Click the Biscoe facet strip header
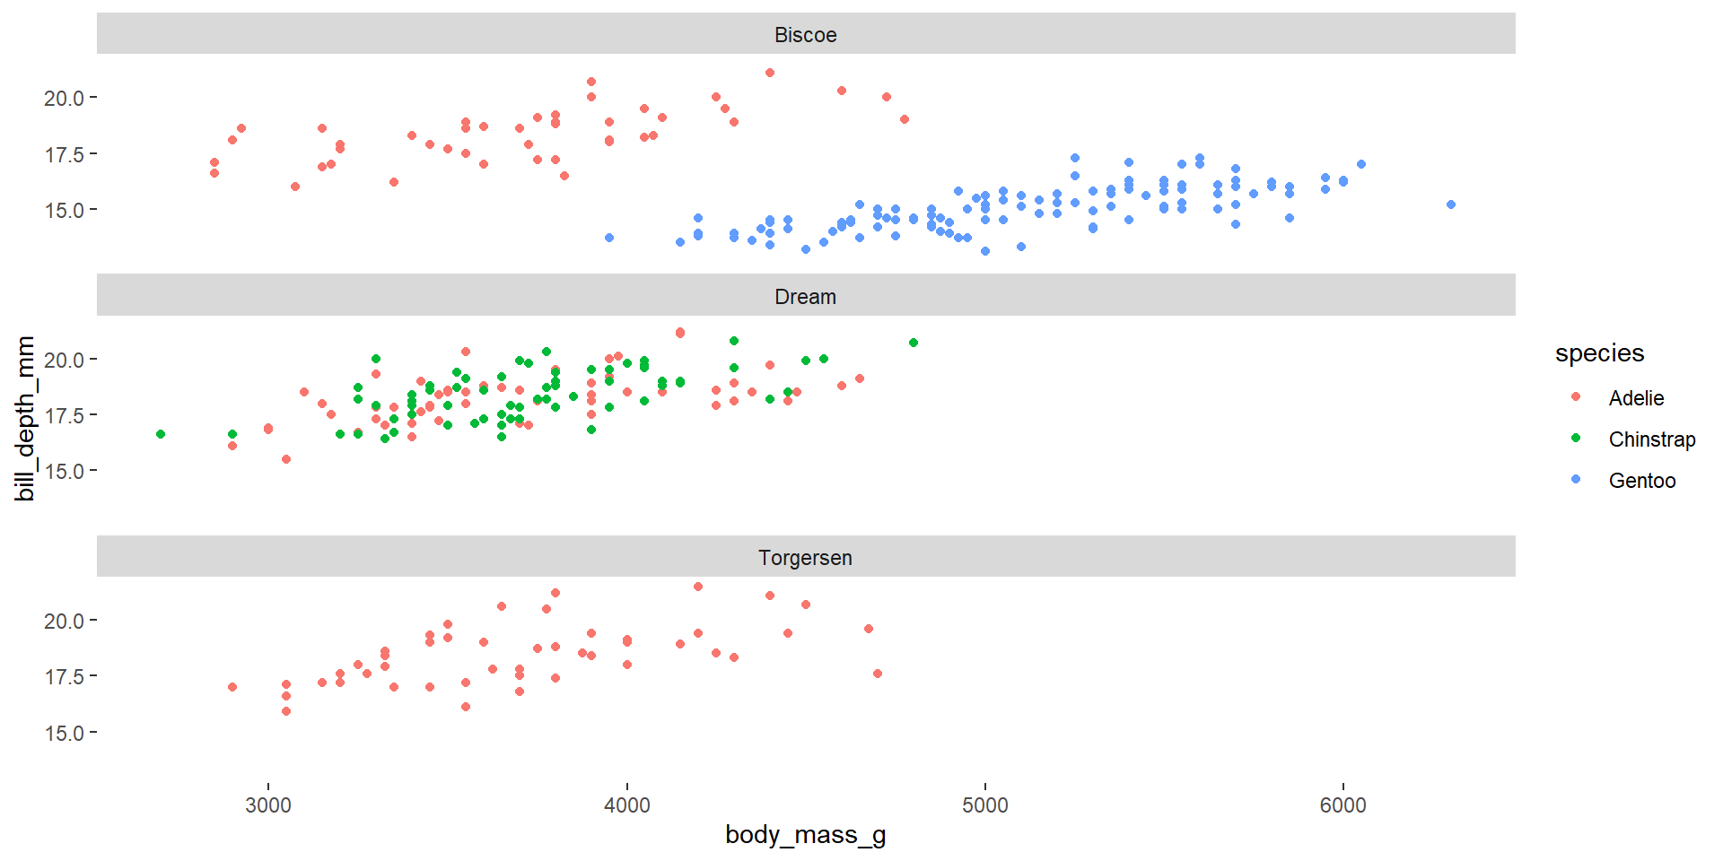This screenshot has width=1723, height=861. [x=805, y=35]
